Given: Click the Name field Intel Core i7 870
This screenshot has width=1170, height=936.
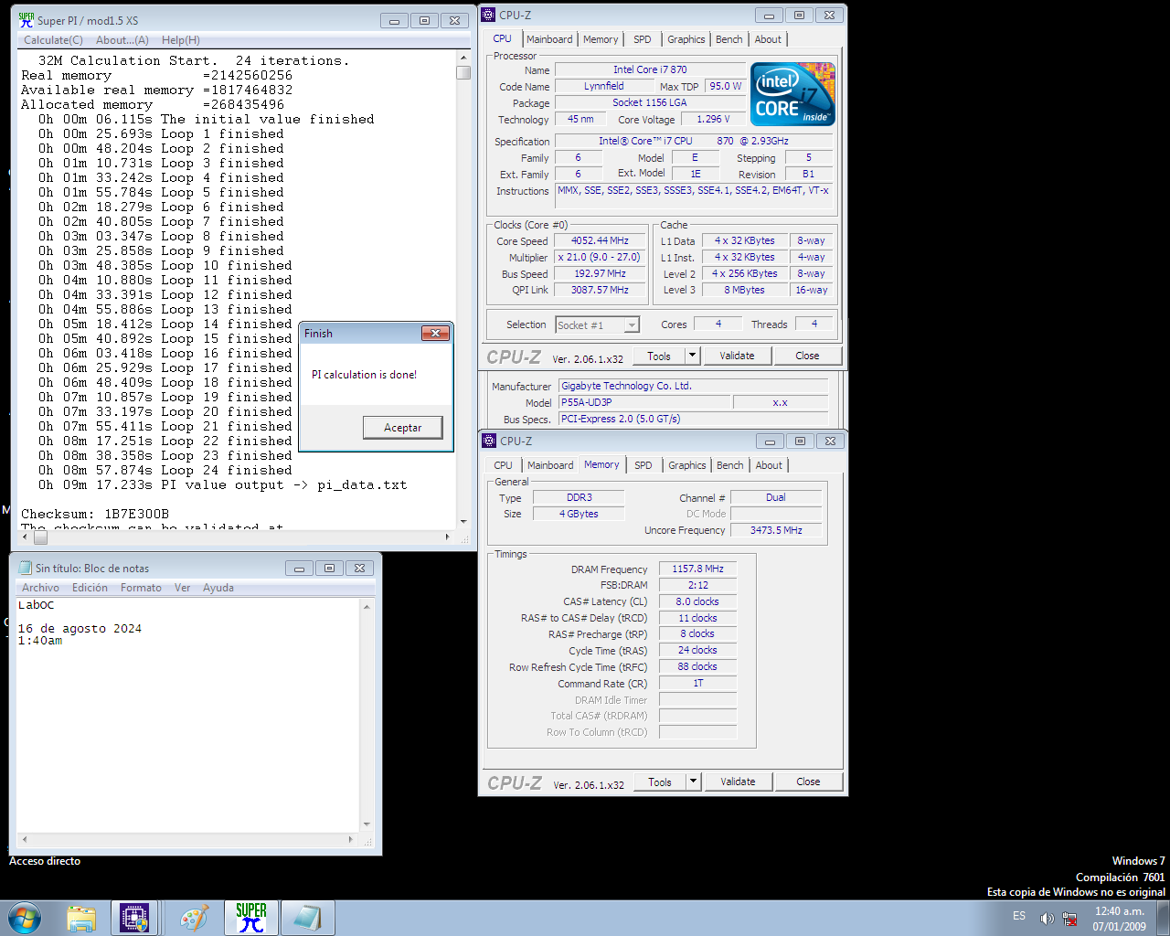Looking at the screenshot, I should coord(650,69).
